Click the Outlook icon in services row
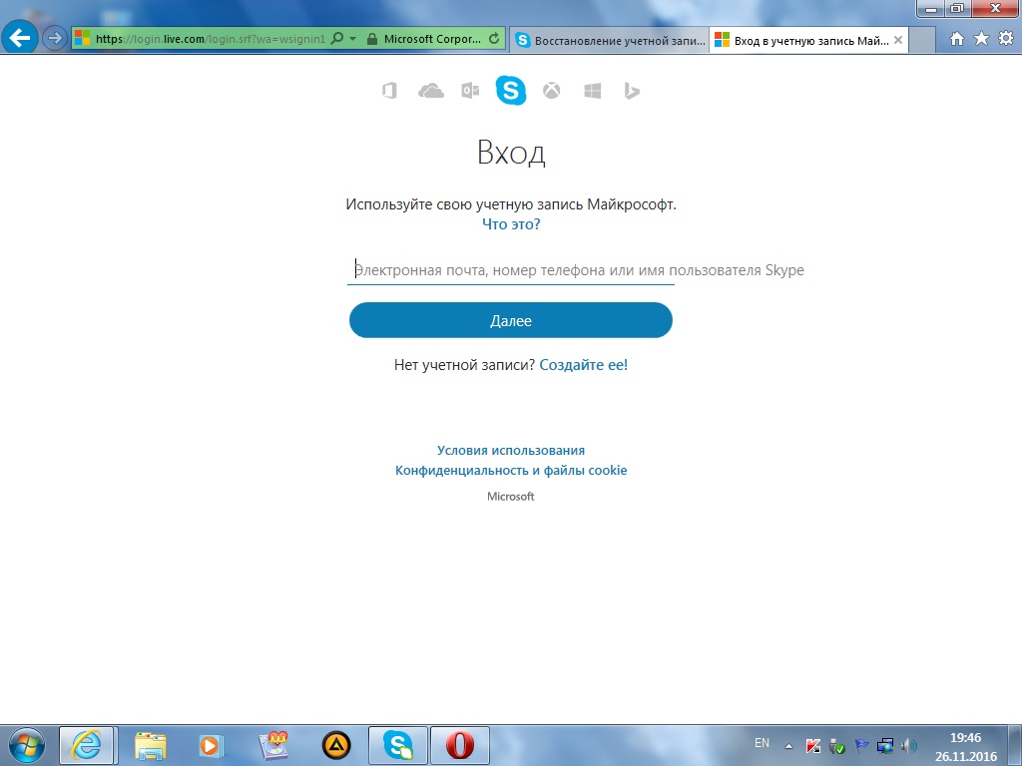This screenshot has height=766, width=1022. click(x=470, y=92)
